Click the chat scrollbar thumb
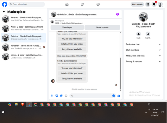 [121, 74]
